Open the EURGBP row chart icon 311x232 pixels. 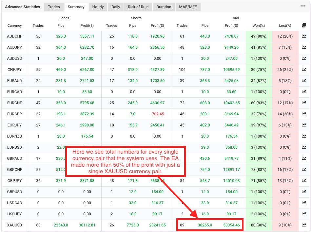(x=304, y=114)
